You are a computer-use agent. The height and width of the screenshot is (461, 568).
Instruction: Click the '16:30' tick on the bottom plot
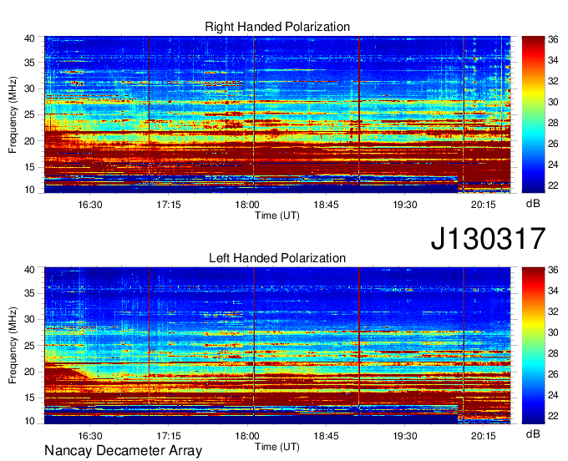point(90,436)
